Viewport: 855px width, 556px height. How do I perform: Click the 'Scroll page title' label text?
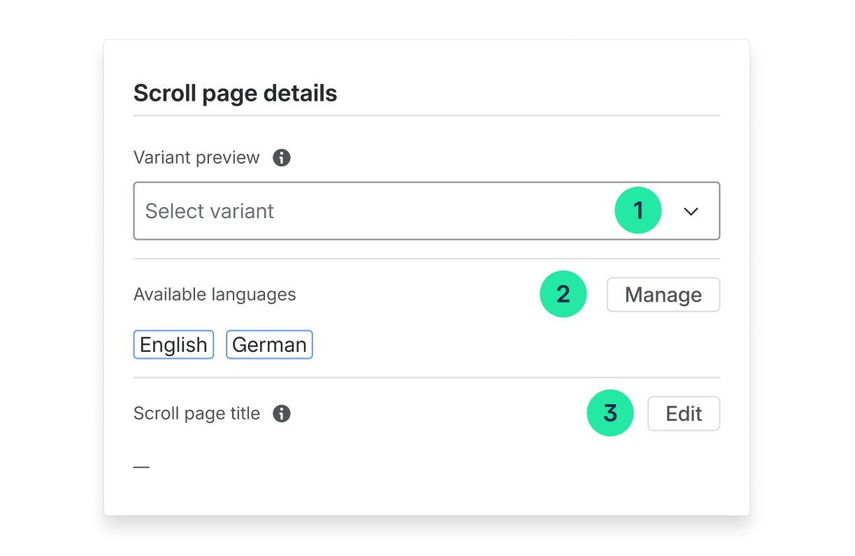pos(196,414)
